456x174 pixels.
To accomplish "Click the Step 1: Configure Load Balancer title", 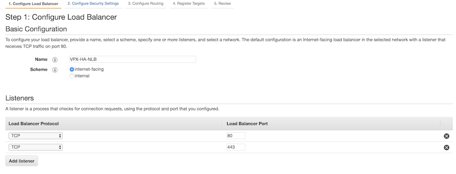I will (x=61, y=17).
